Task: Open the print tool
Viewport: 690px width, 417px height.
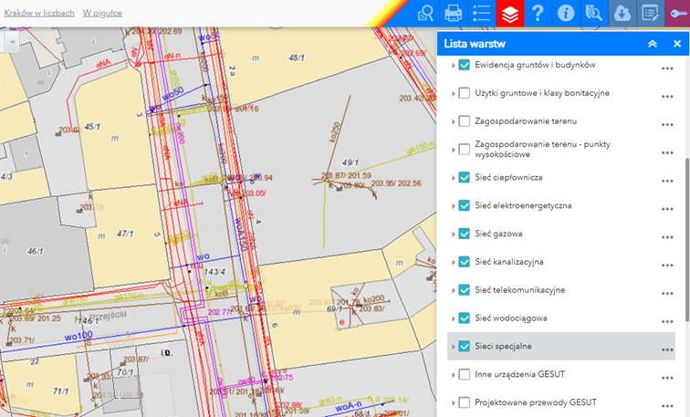Action: pos(454,13)
